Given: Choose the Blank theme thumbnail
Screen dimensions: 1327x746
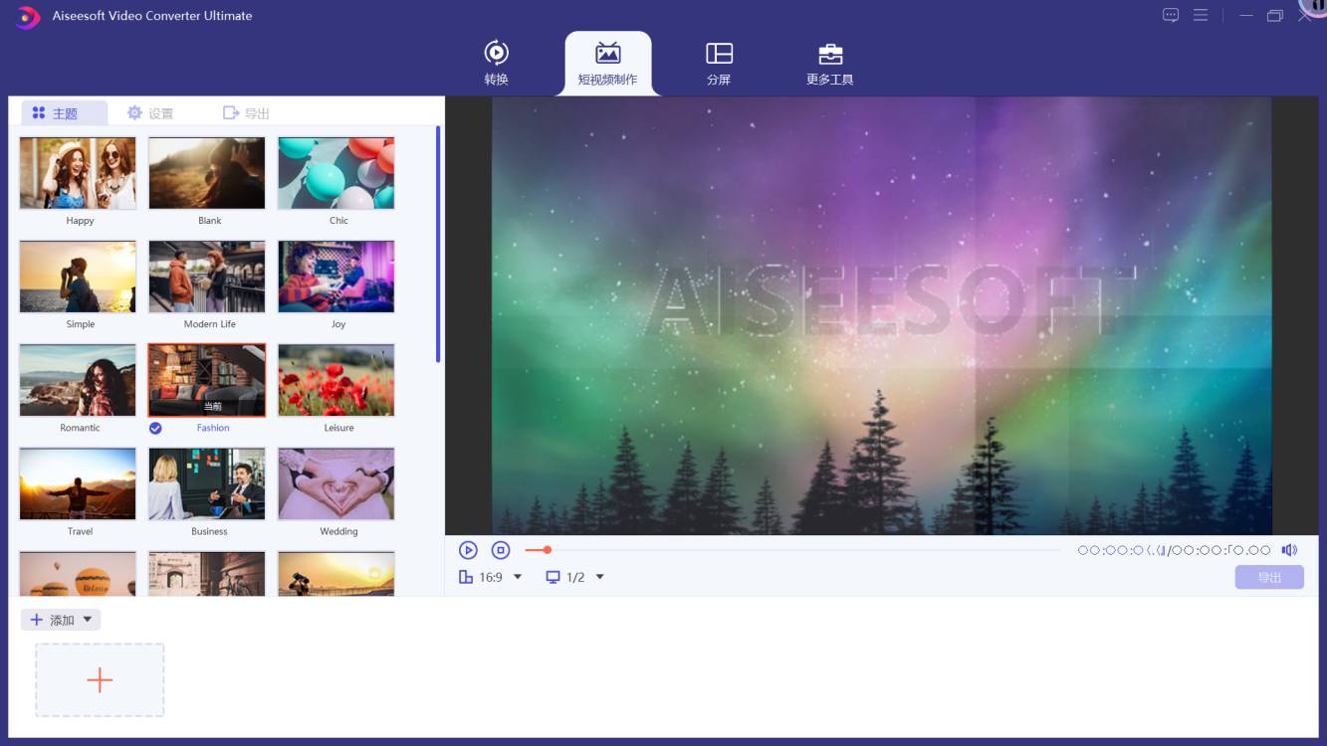Looking at the screenshot, I should coord(207,173).
